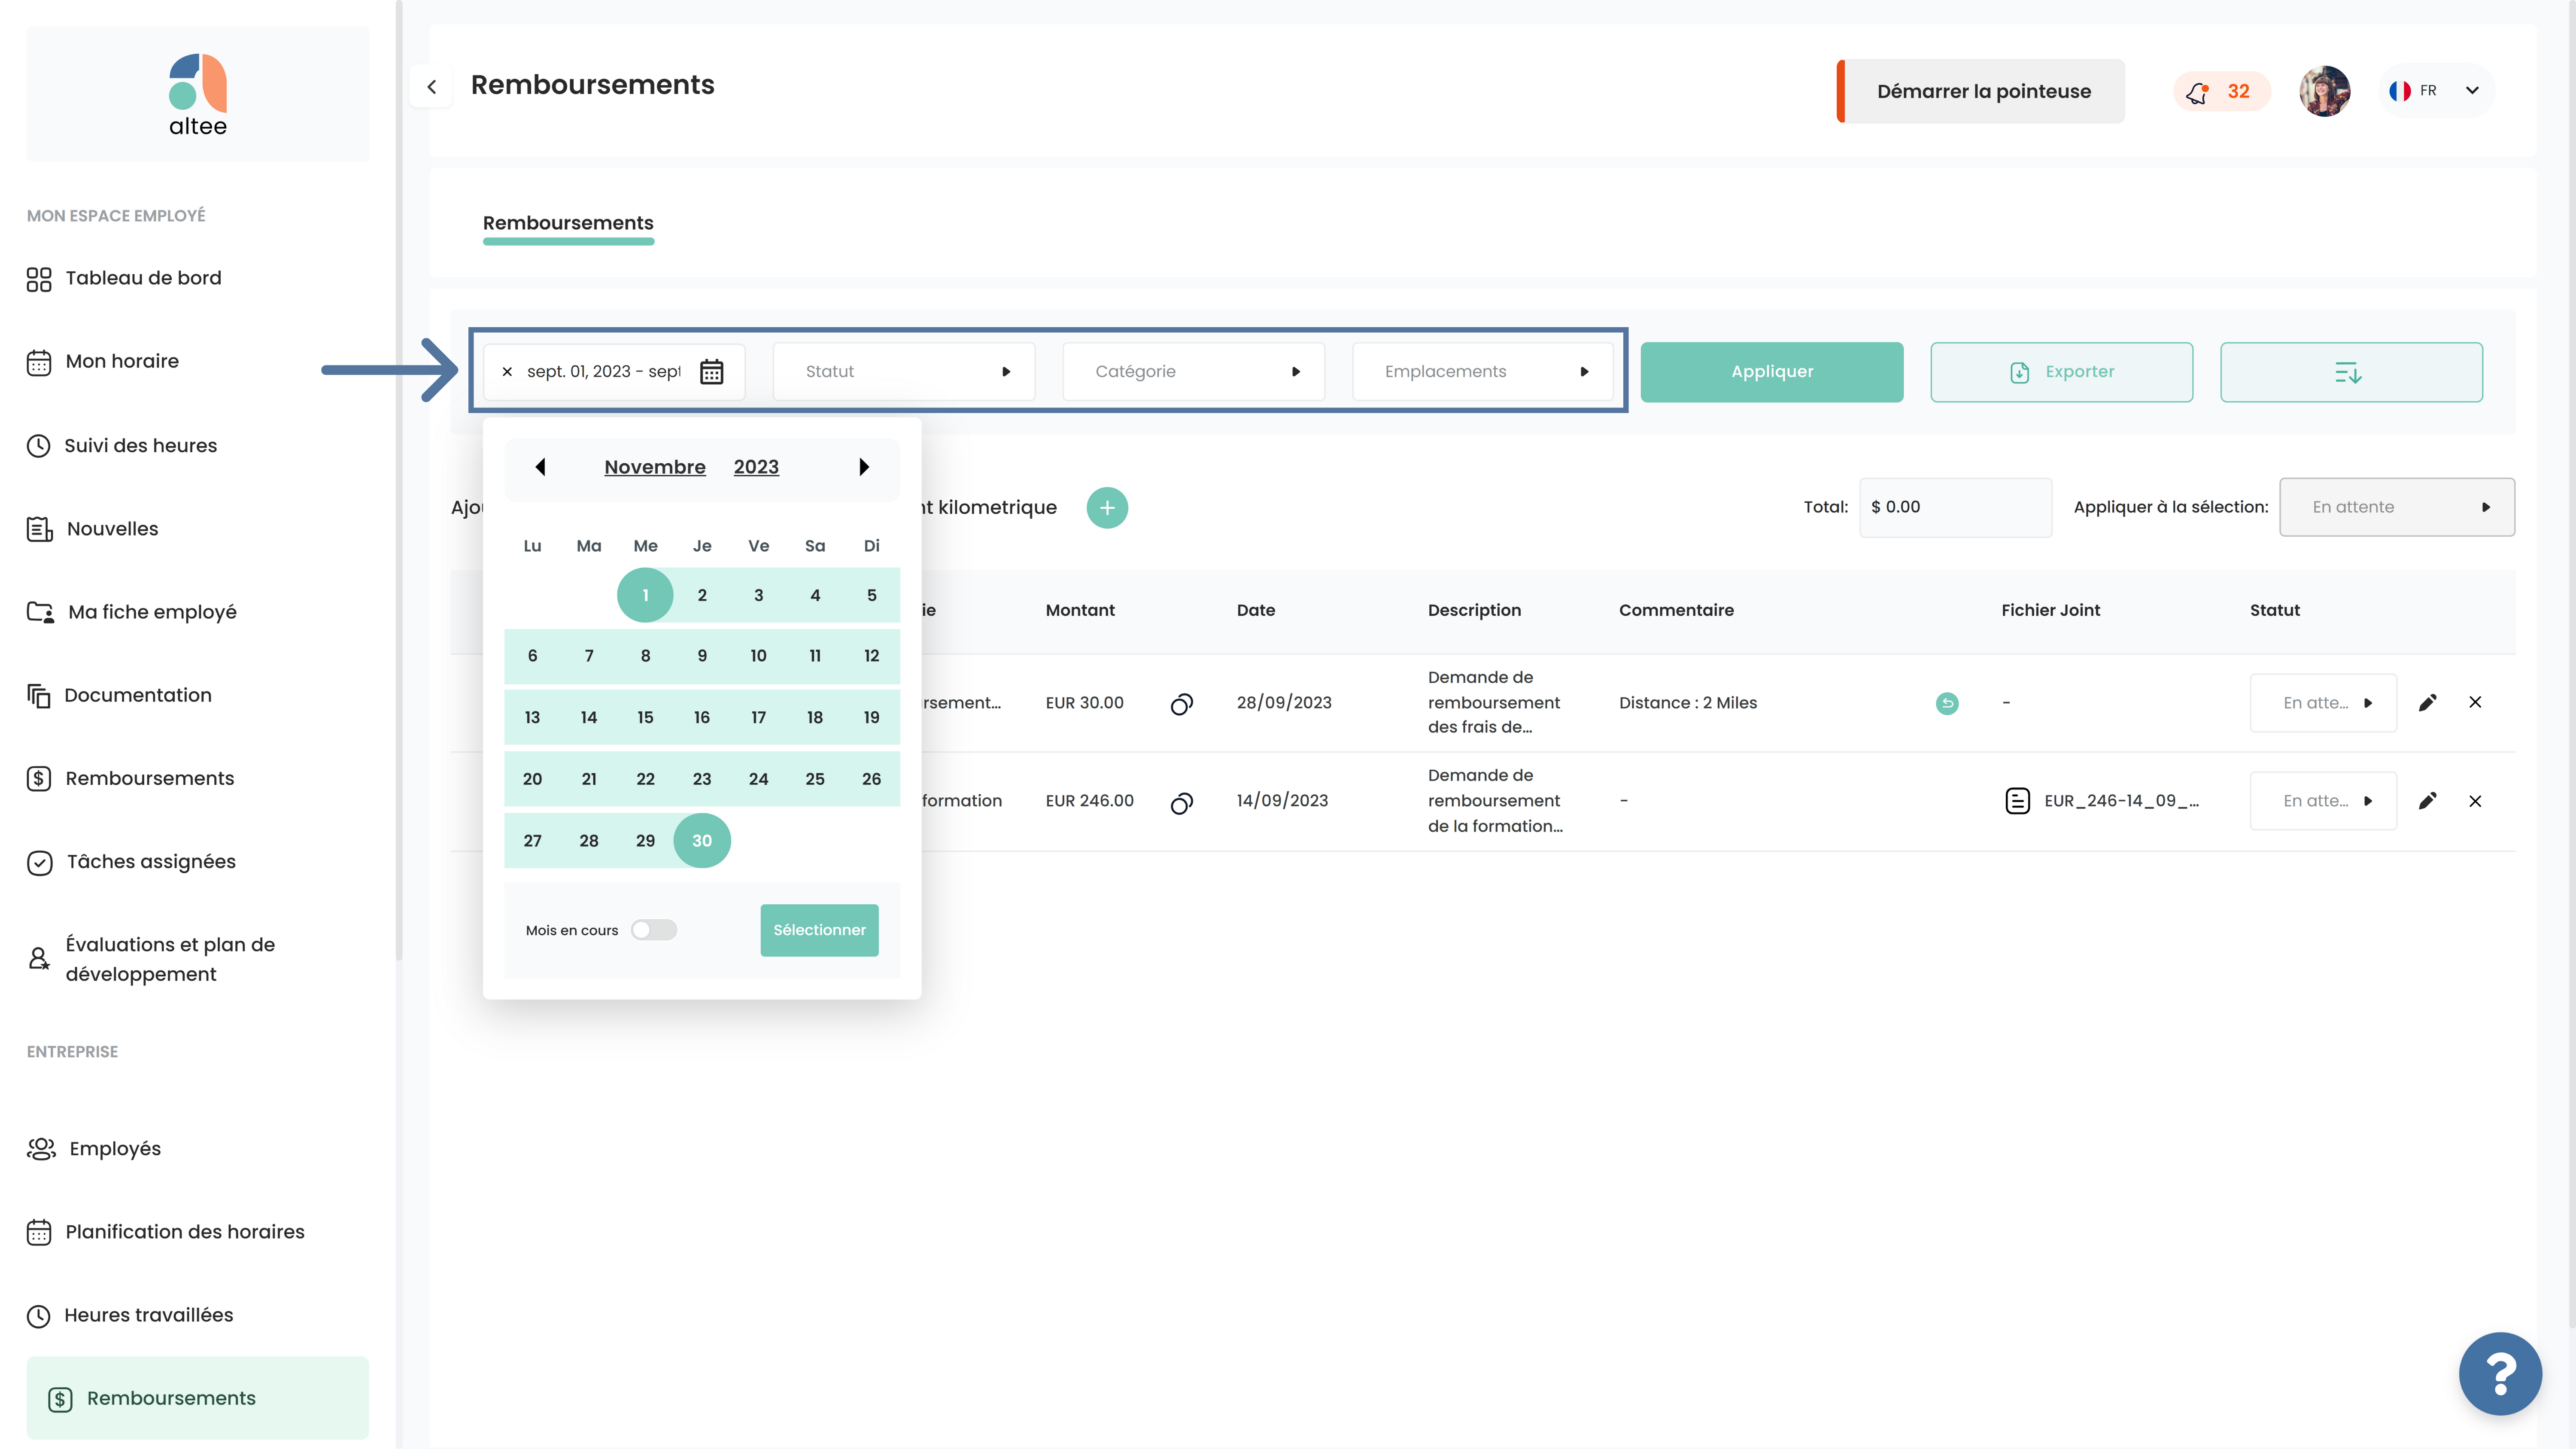Open the help question mark bubble

(2500, 1373)
